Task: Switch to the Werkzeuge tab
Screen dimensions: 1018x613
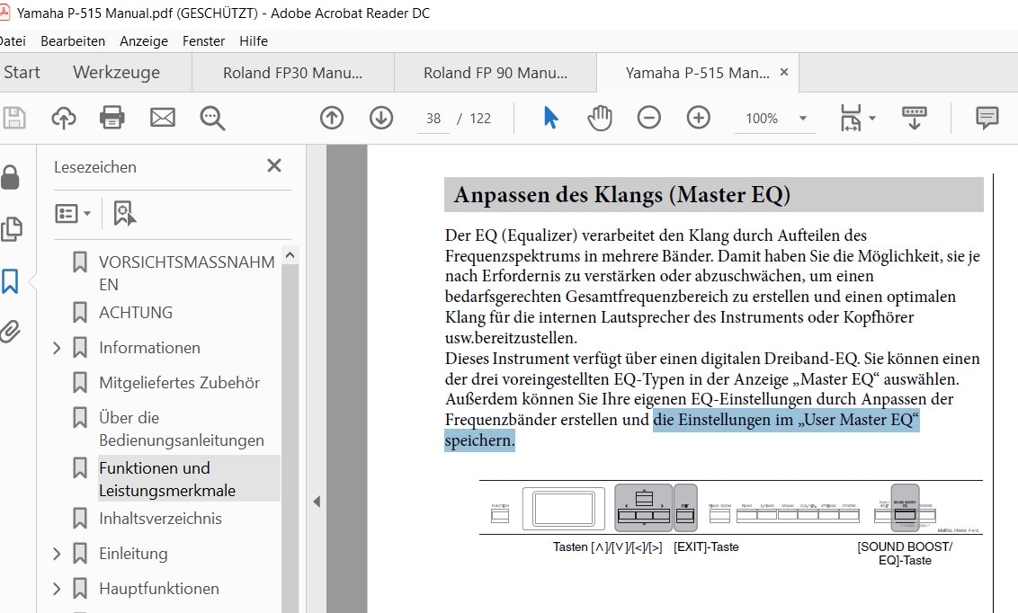Action: [116, 72]
